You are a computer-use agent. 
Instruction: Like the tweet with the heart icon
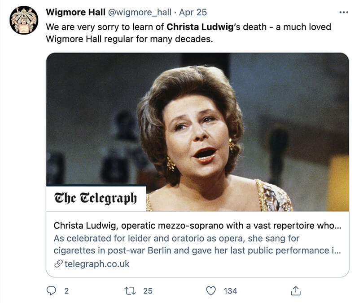tap(211, 291)
